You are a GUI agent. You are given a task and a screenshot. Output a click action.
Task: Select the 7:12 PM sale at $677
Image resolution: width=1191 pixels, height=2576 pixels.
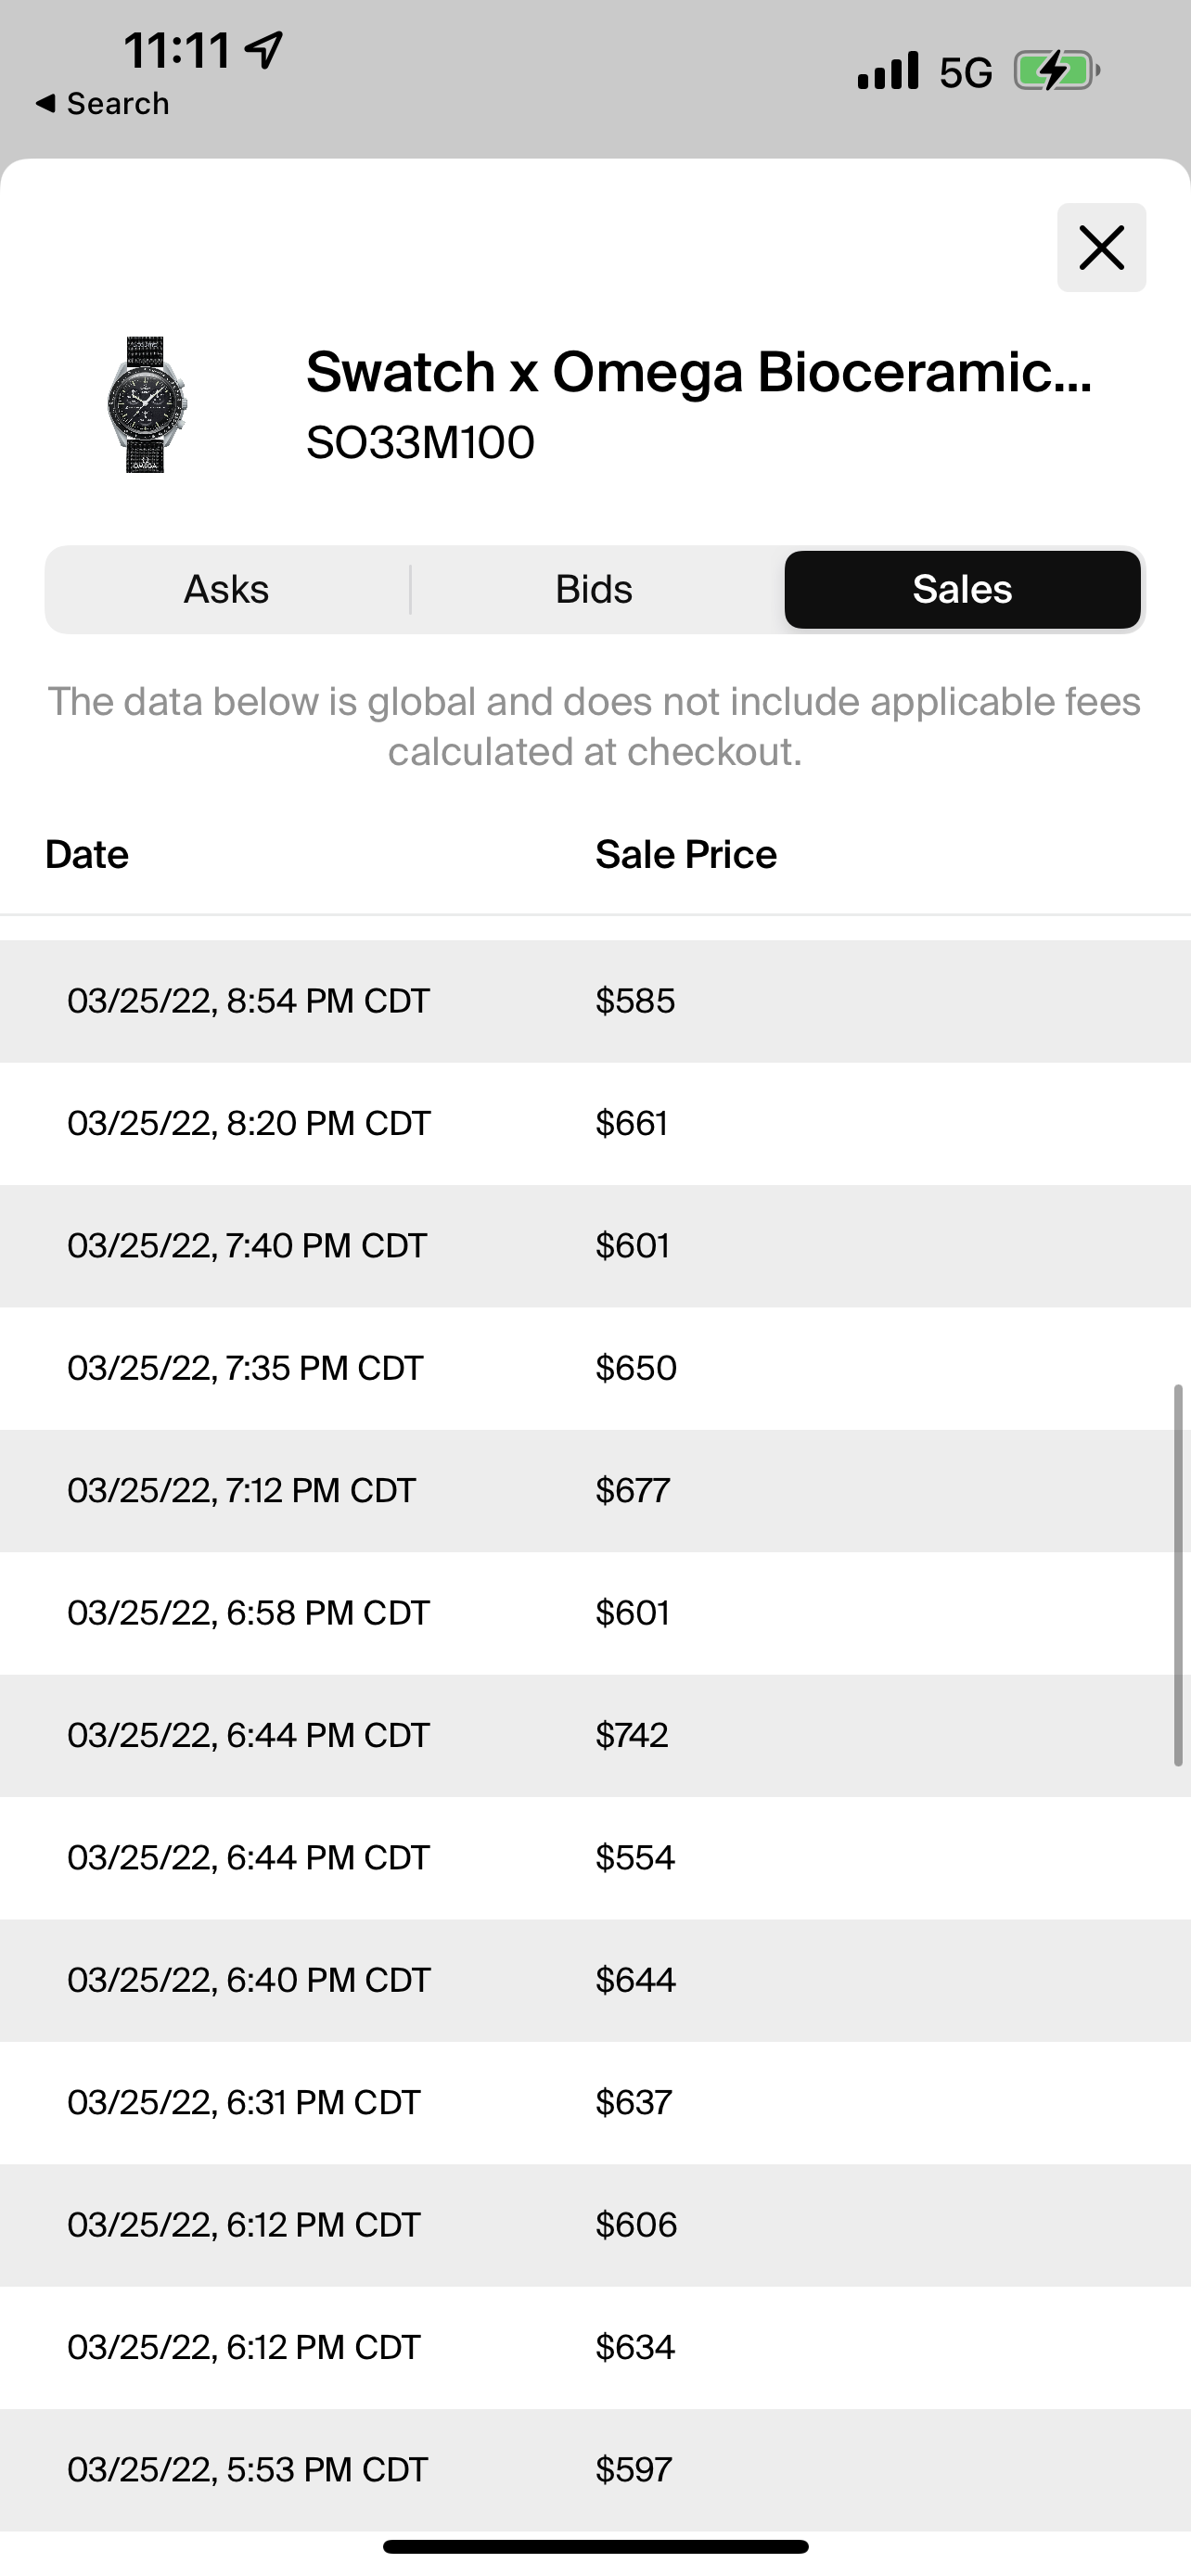595,1491
